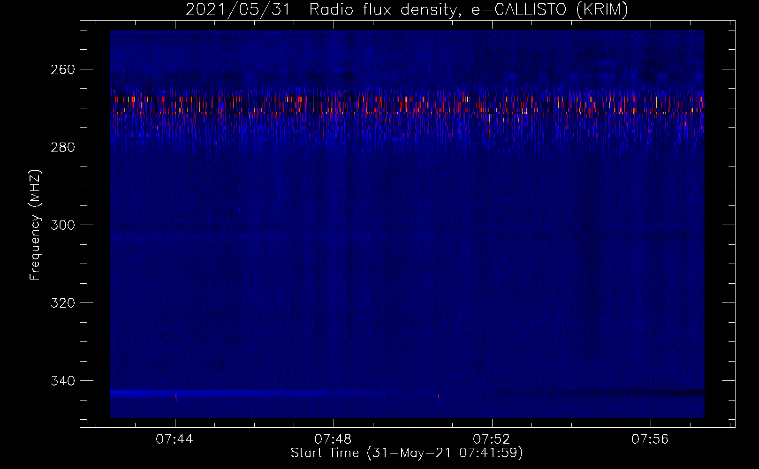
Task: Click the 07:56 time tick label
Action: tap(650, 439)
